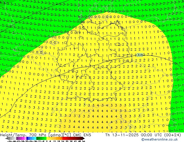This screenshot has width=184, height=142.
Task: Click the 00:00 UTC (00+24) time text
Action: 161,135
